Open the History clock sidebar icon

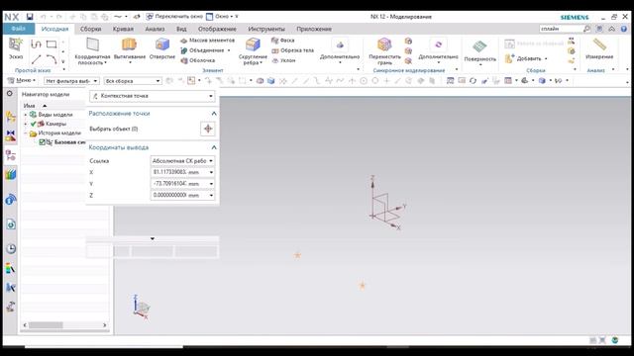[x=11, y=248]
